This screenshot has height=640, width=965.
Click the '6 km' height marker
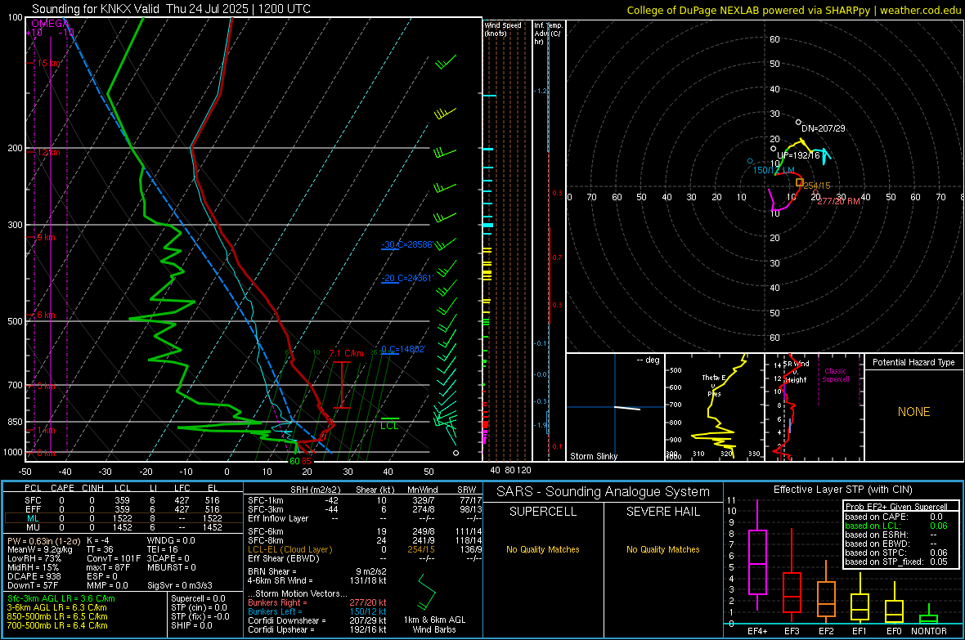(46, 315)
